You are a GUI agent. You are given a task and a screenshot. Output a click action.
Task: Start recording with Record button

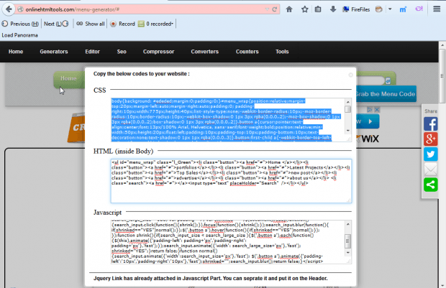pos(122,24)
